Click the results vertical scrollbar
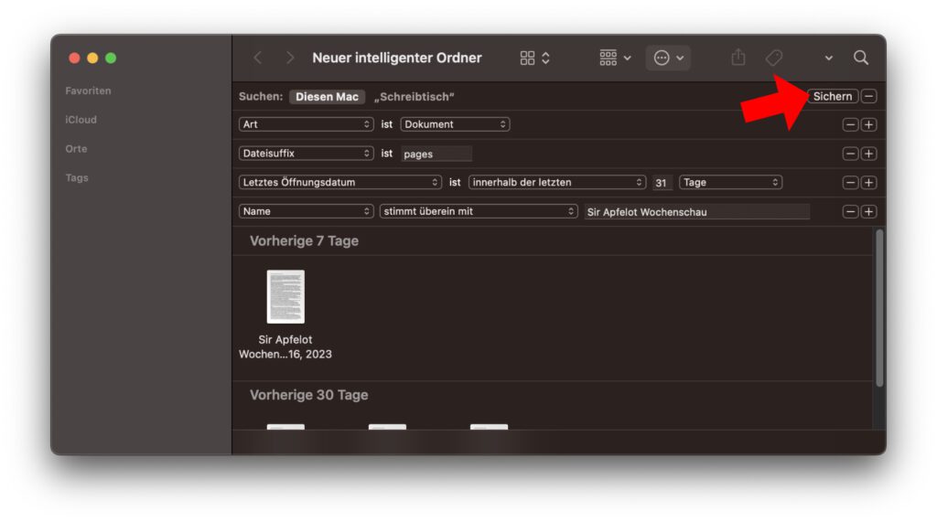Screen dimensions: 937x522 (x=879, y=311)
